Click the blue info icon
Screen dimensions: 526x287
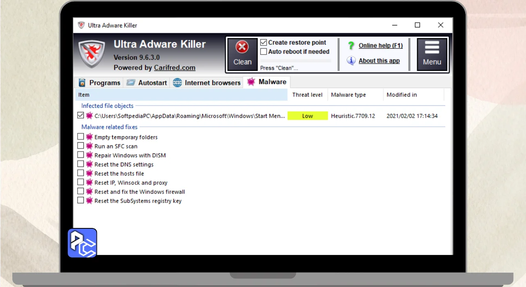(x=351, y=61)
